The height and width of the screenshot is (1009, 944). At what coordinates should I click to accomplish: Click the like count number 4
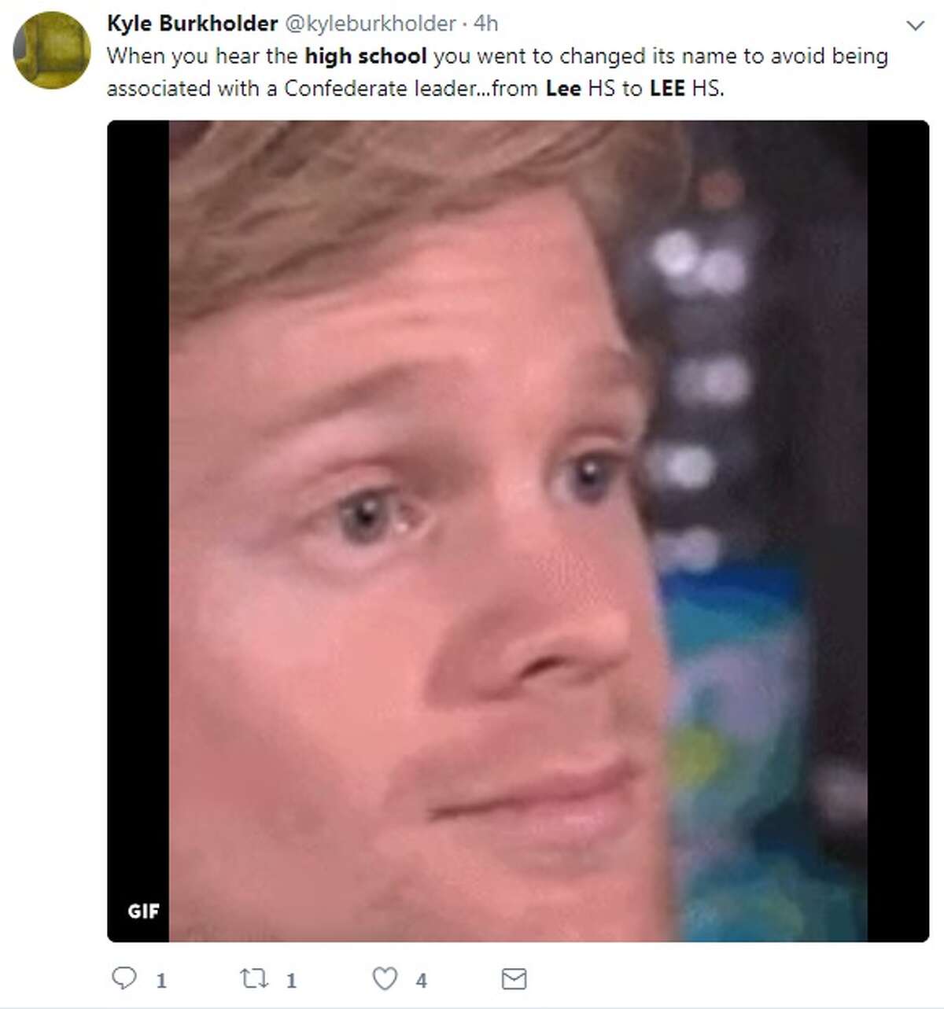click(421, 980)
